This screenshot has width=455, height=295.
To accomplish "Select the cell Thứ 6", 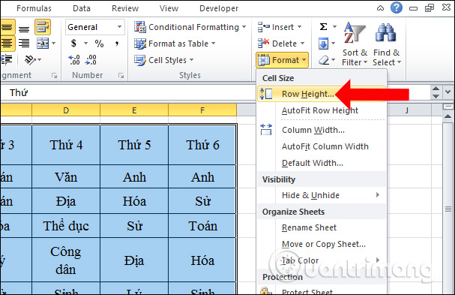I will click(x=202, y=145).
